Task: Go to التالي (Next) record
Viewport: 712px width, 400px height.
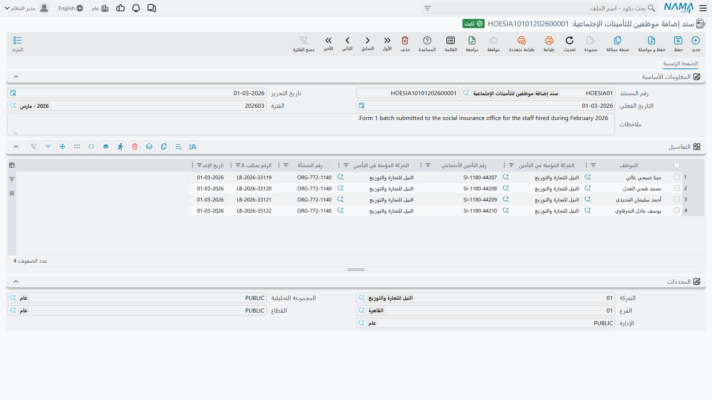Action: 347,40
